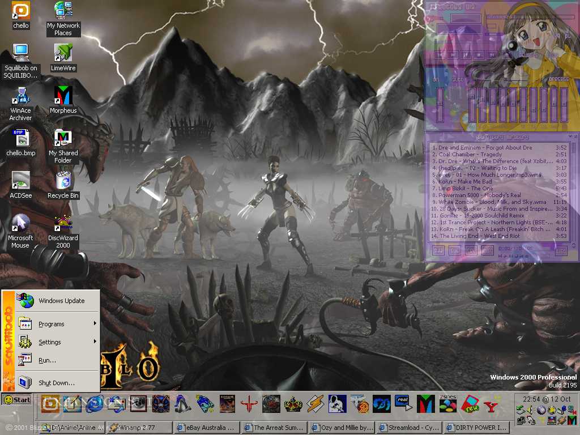Toggle equalizer AUTO button
Image resolution: width=580 pixels, height=435 pixels.
(457, 79)
